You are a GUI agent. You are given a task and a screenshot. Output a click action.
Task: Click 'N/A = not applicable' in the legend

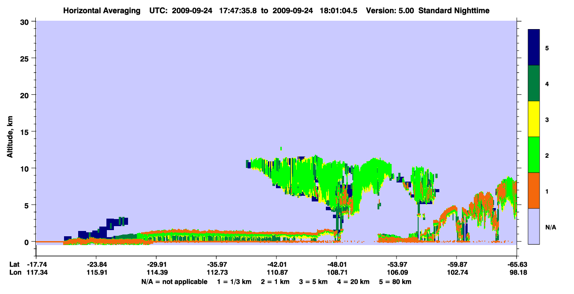(x=174, y=282)
